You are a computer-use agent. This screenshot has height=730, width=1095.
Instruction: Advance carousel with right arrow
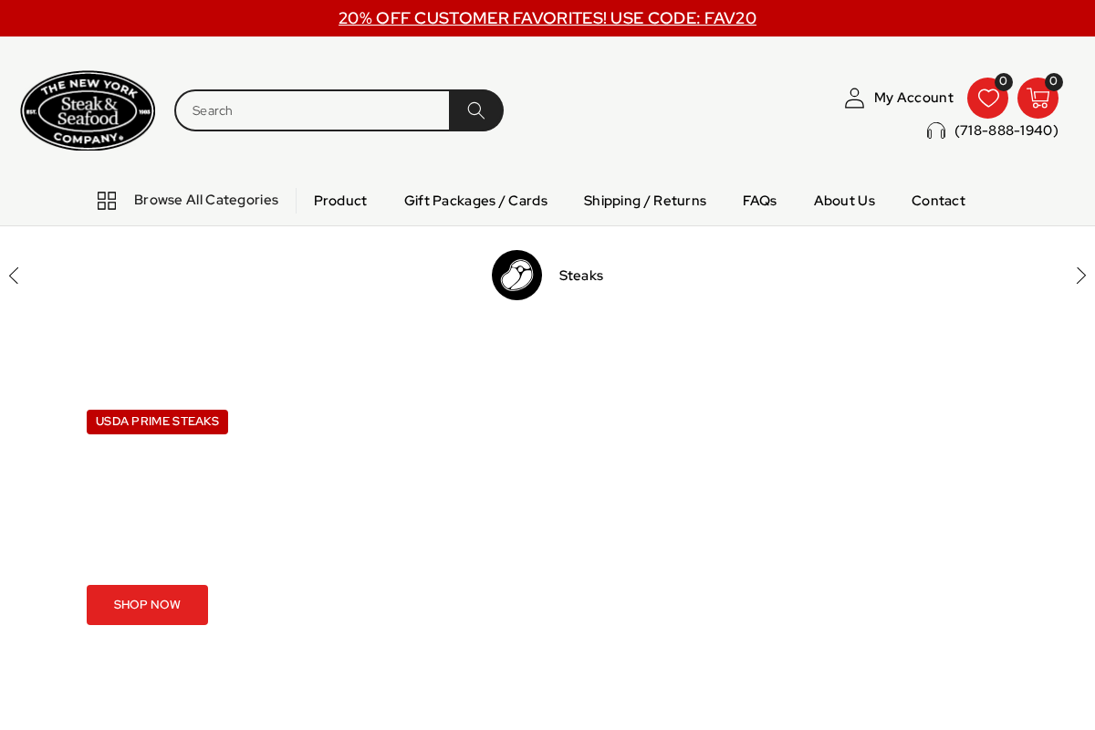point(1081,275)
